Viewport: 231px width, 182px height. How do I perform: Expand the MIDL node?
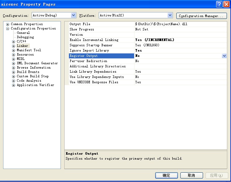click(13, 59)
